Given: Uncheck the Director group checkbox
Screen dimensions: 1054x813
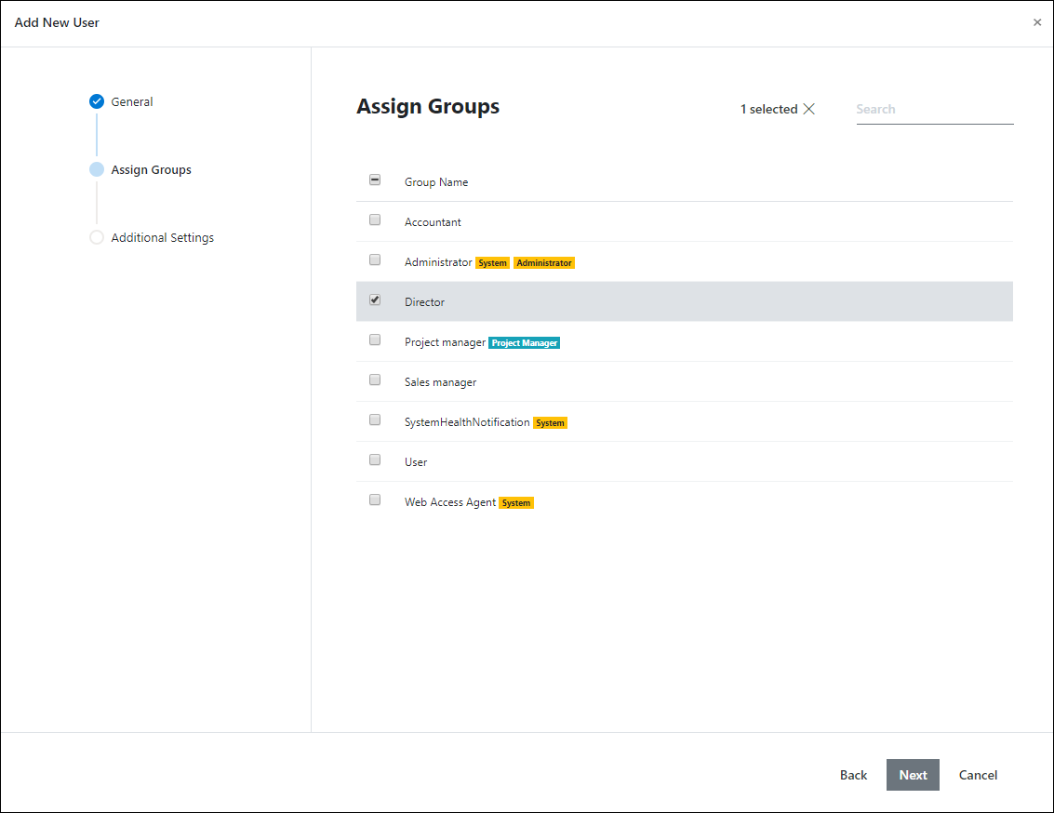Looking at the screenshot, I should (x=375, y=300).
